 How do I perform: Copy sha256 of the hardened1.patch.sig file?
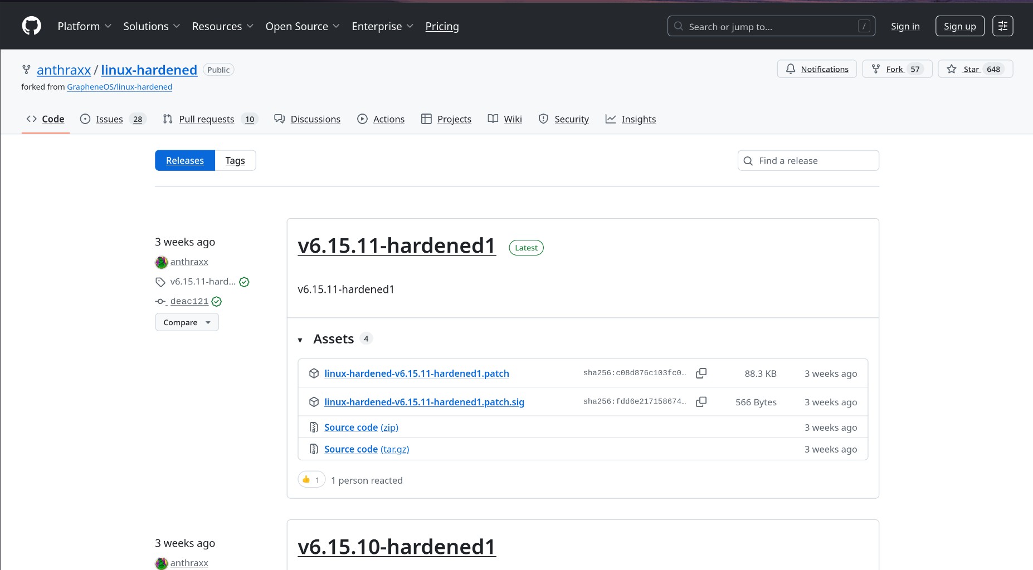click(x=701, y=402)
